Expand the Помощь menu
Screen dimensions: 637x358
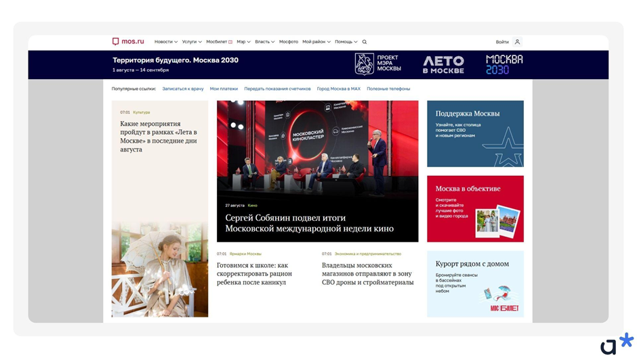[346, 42]
